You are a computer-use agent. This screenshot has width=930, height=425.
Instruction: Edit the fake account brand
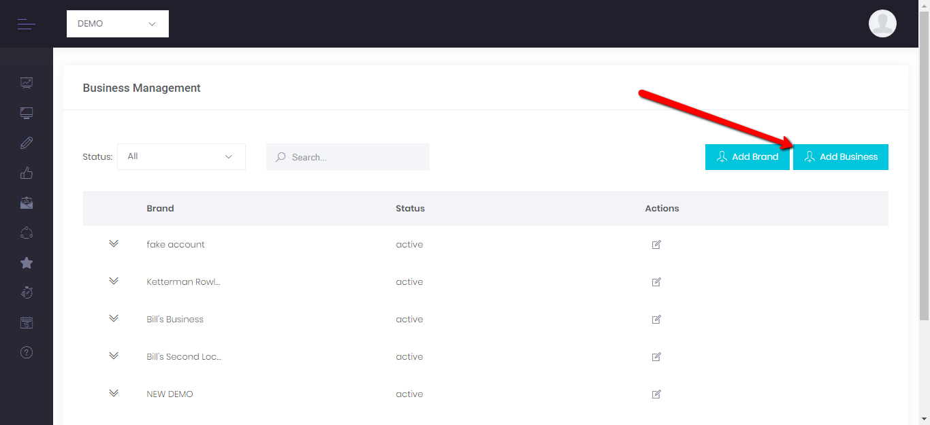[x=656, y=245]
